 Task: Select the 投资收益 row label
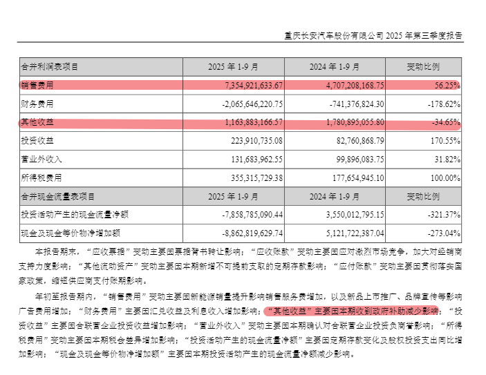point(37,141)
